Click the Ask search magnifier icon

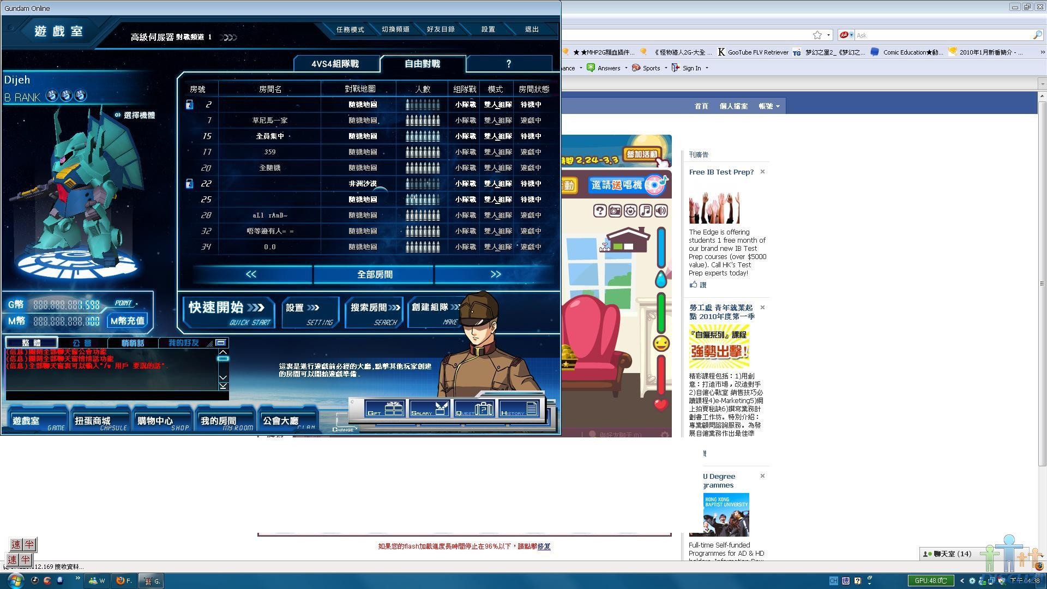pyautogui.click(x=1037, y=35)
